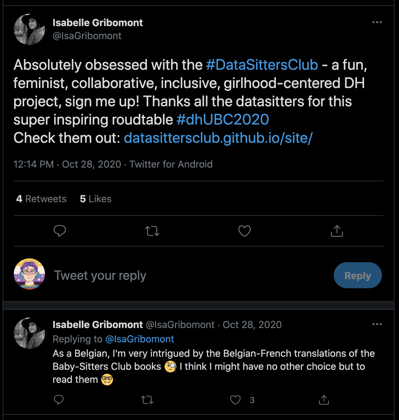
Task: Retweet the Belgian-French translations reply
Action: click(x=147, y=399)
